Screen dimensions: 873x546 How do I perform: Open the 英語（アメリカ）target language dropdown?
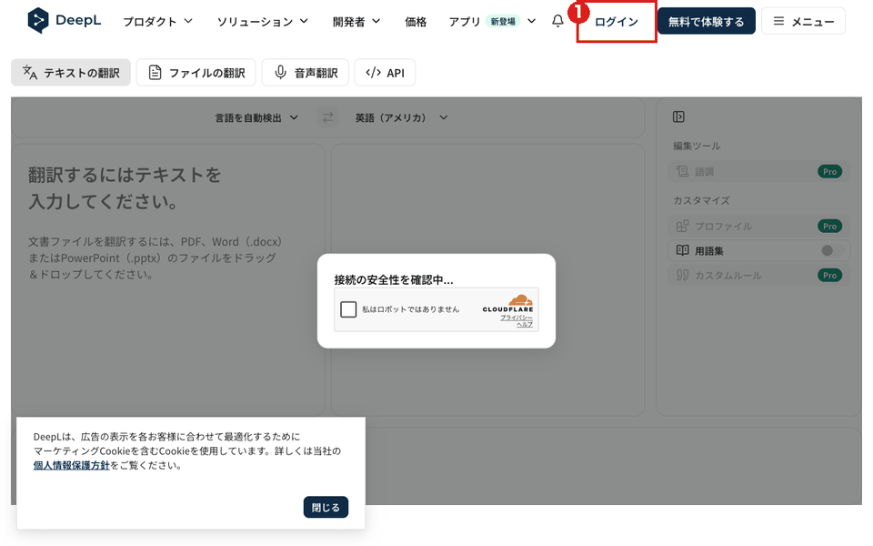point(401,117)
